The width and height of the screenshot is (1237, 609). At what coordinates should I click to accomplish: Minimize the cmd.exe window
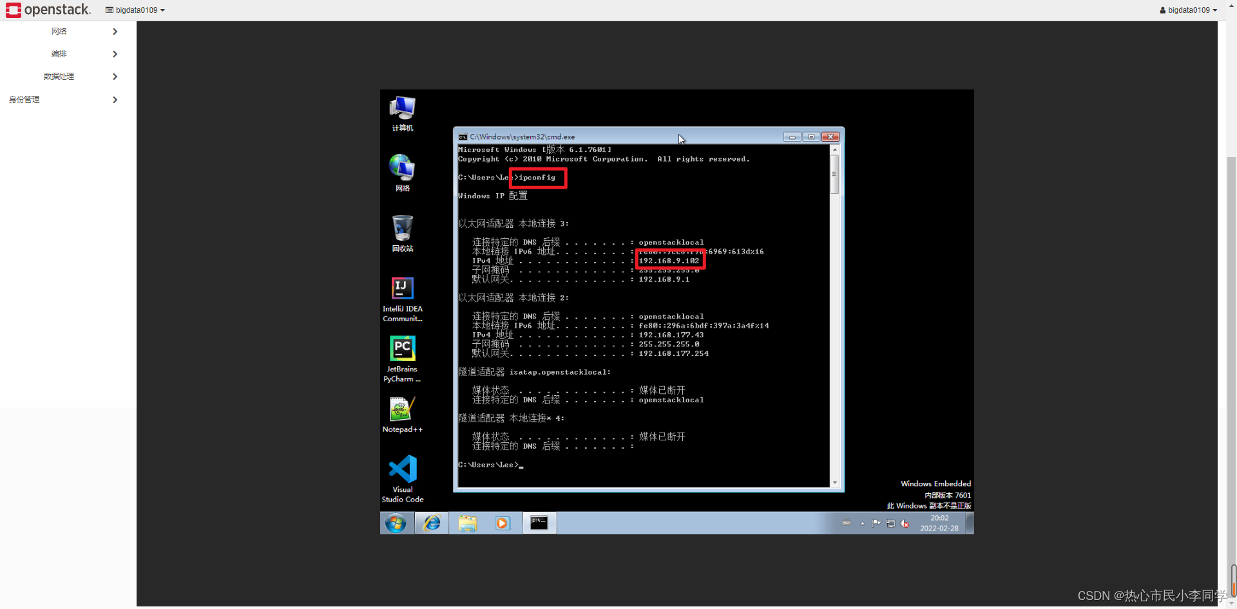point(792,136)
